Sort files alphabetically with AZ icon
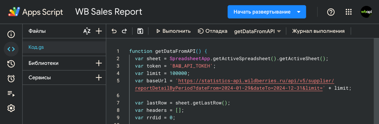The image size is (379, 124). click(x=87, y=31)
